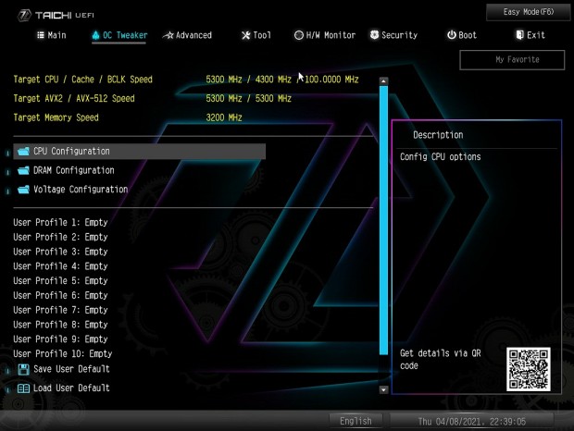Select User Profile 5: Empty

pos(60,281)
